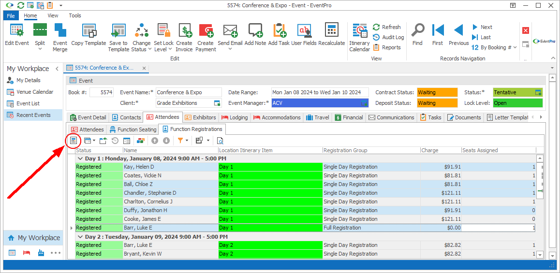Open the Lodging tab
Screen dimensions: 560x273
tap(235, 117)
